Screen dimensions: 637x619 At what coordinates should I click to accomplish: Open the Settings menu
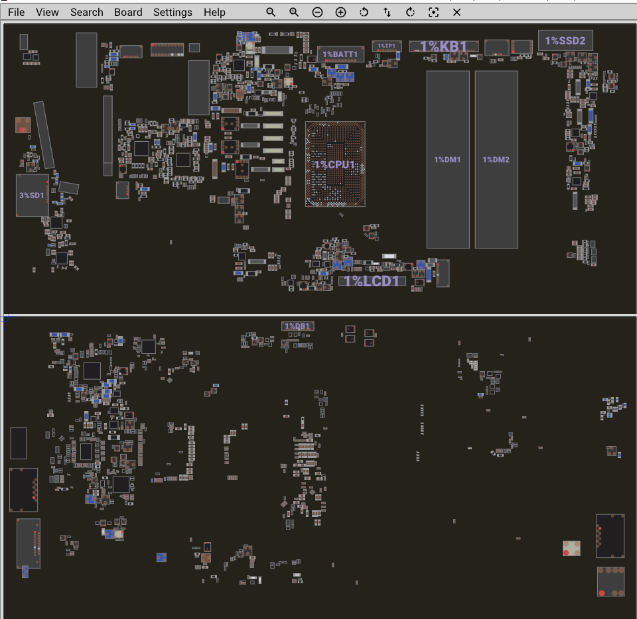(x=173, y=12)
